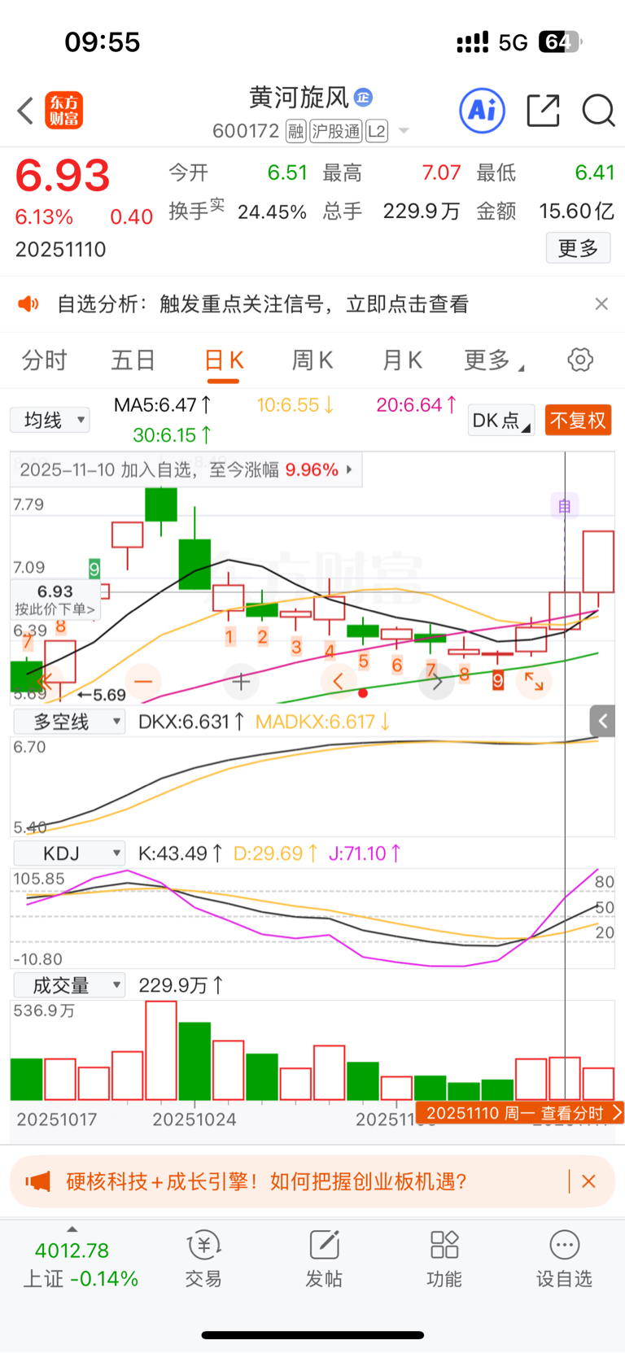Viewport: 625px width, 1353px height.
Task: Tap the MADKX:6.617 indicator value
Action: (323, 722)
